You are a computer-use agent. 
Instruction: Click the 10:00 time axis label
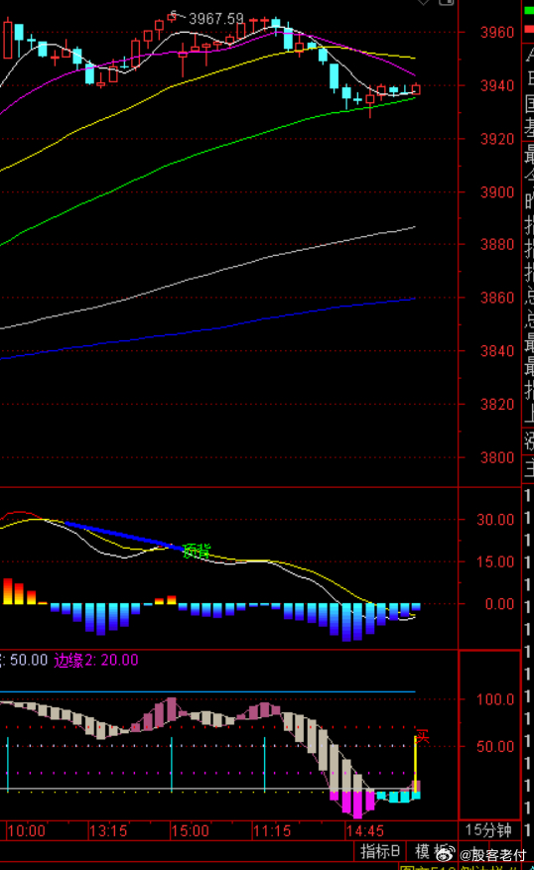(x=27, y=831)
